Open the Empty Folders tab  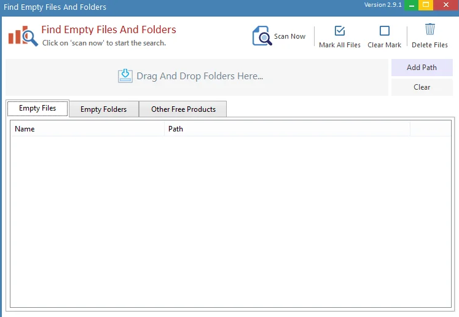point(104,109)
